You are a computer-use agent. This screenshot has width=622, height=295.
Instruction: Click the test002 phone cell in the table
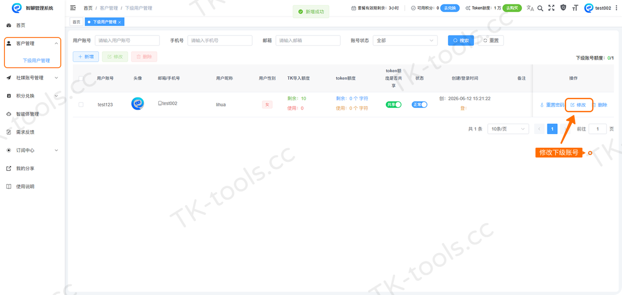pos(168,103)
